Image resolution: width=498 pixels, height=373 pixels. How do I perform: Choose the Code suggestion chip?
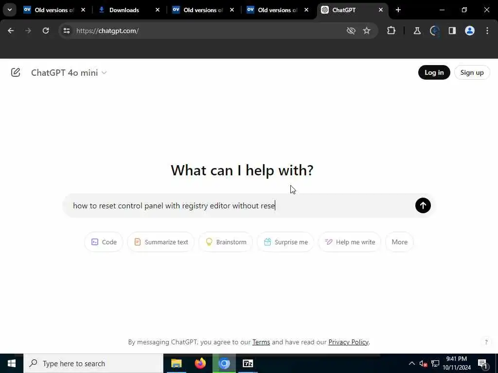pos(104,242)
